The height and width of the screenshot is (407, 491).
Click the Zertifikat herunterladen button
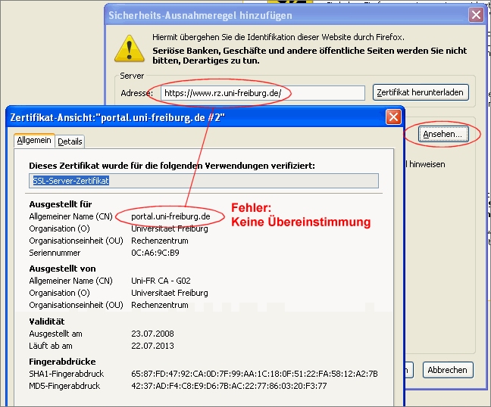click(x=421, y=92)
